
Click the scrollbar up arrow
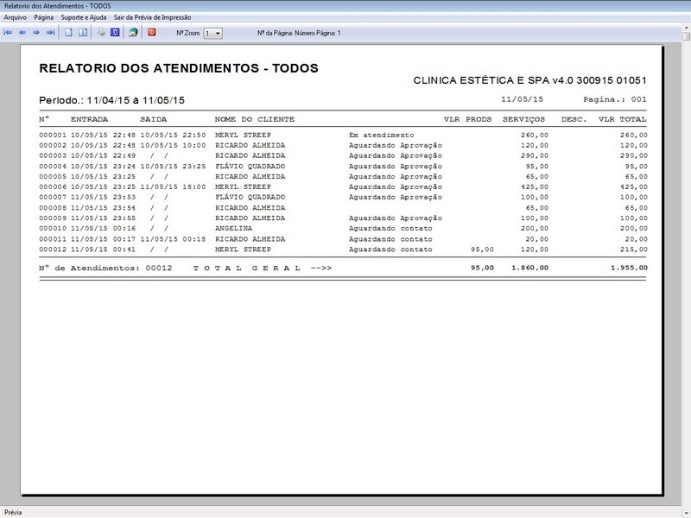coord(686,28)
